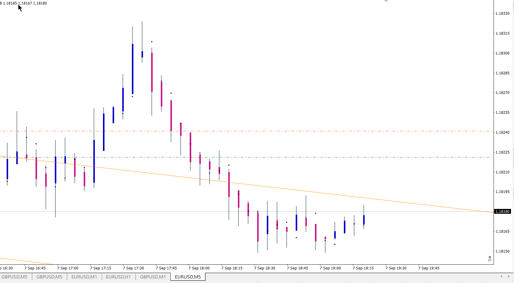Click the 1.18285 price scale label
This screenshot has width=514, height=283.
pos(503,73)
